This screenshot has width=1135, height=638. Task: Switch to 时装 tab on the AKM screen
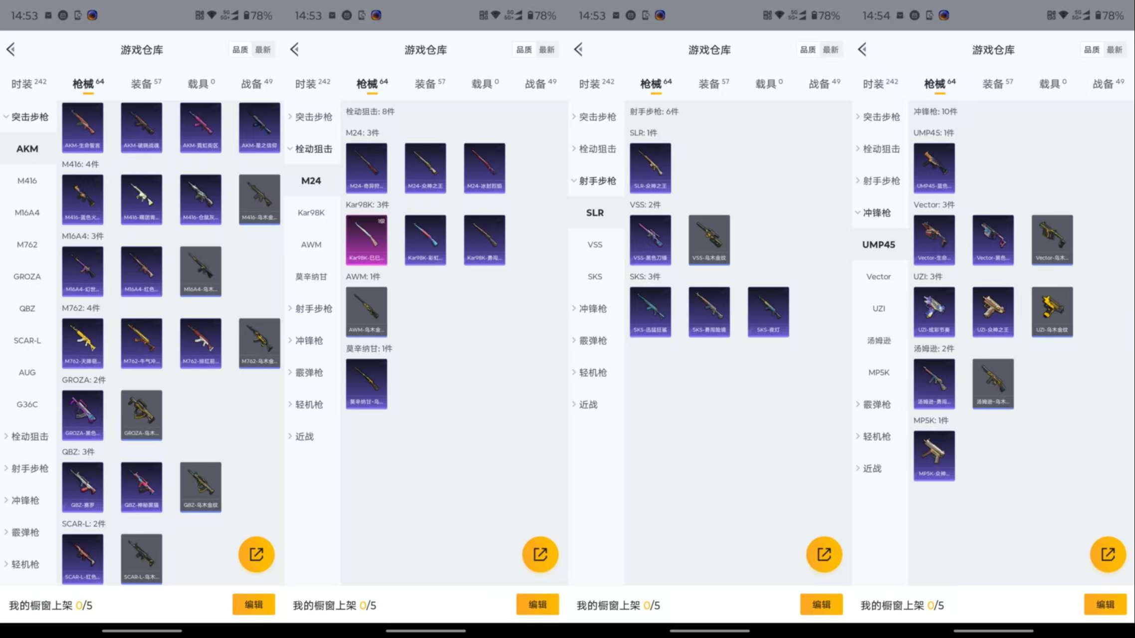coord(28,83)
